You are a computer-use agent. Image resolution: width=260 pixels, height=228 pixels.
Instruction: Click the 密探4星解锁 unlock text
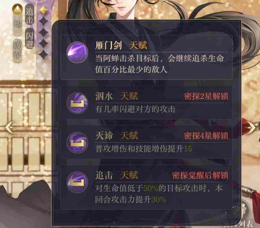[206, 136]
